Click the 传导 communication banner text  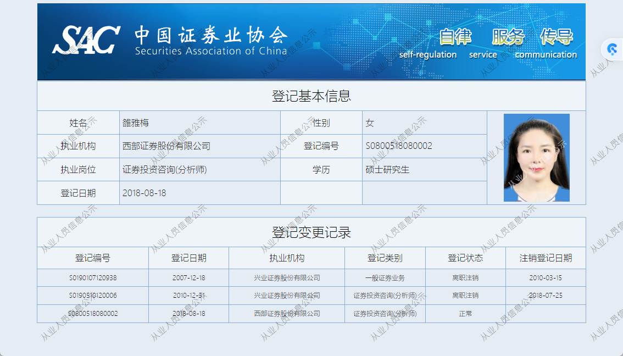coord(546,44)
